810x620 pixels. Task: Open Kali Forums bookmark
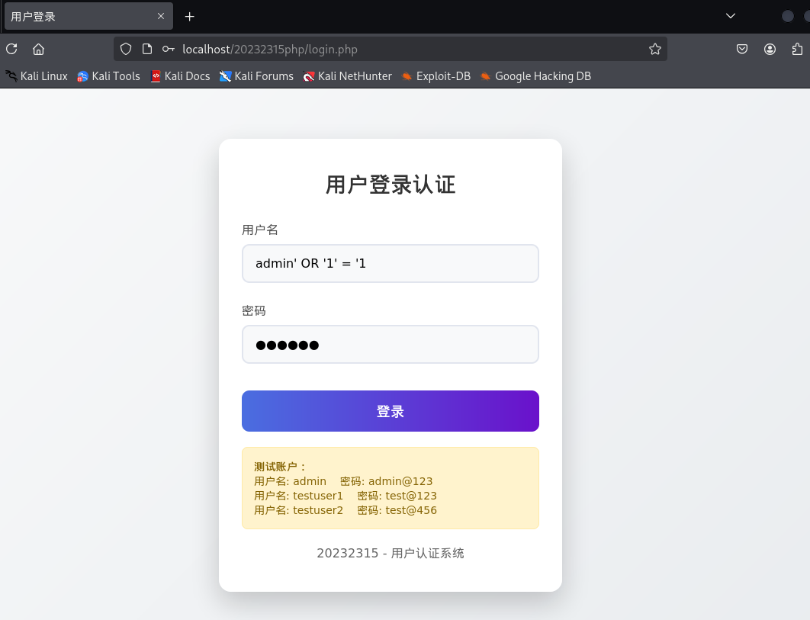pos(256,76)
